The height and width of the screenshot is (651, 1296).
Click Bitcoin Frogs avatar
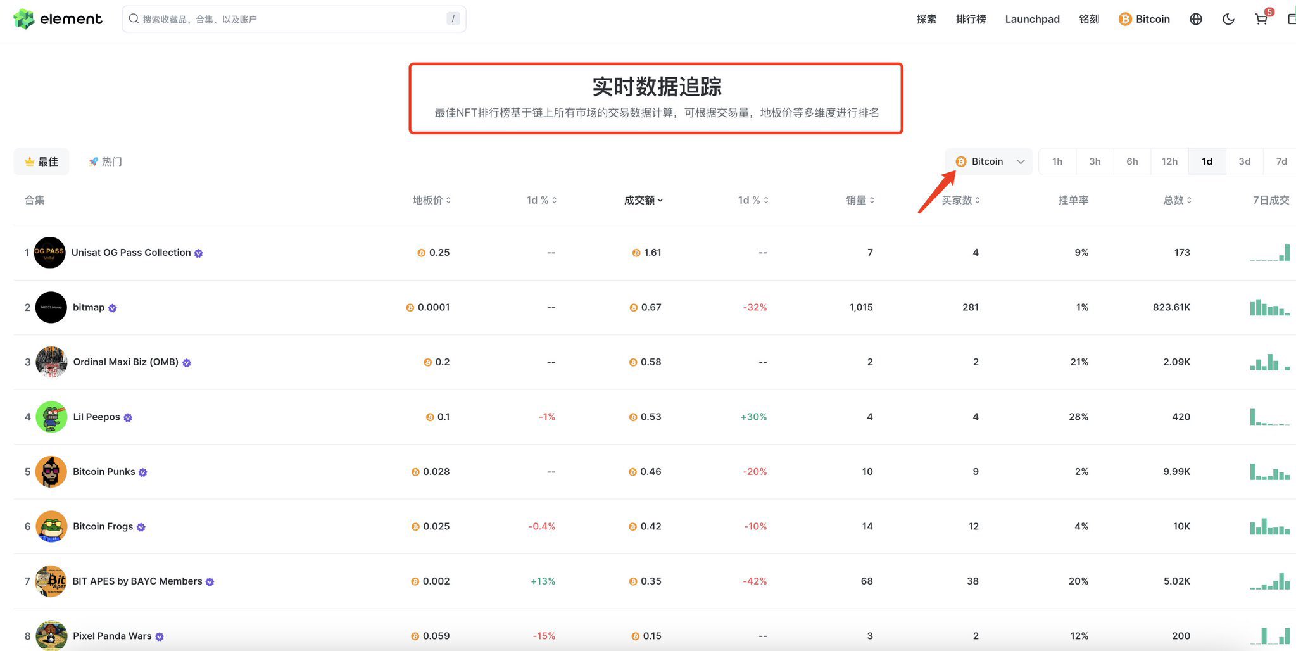click(51, 526)
